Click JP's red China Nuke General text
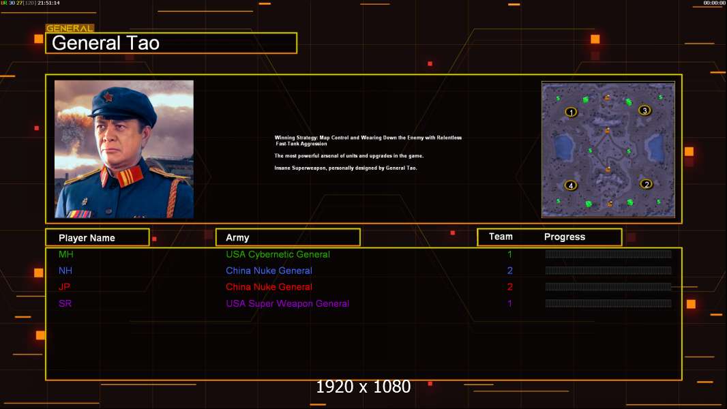Viewport: 727px width, 409px height. [269, 287]
